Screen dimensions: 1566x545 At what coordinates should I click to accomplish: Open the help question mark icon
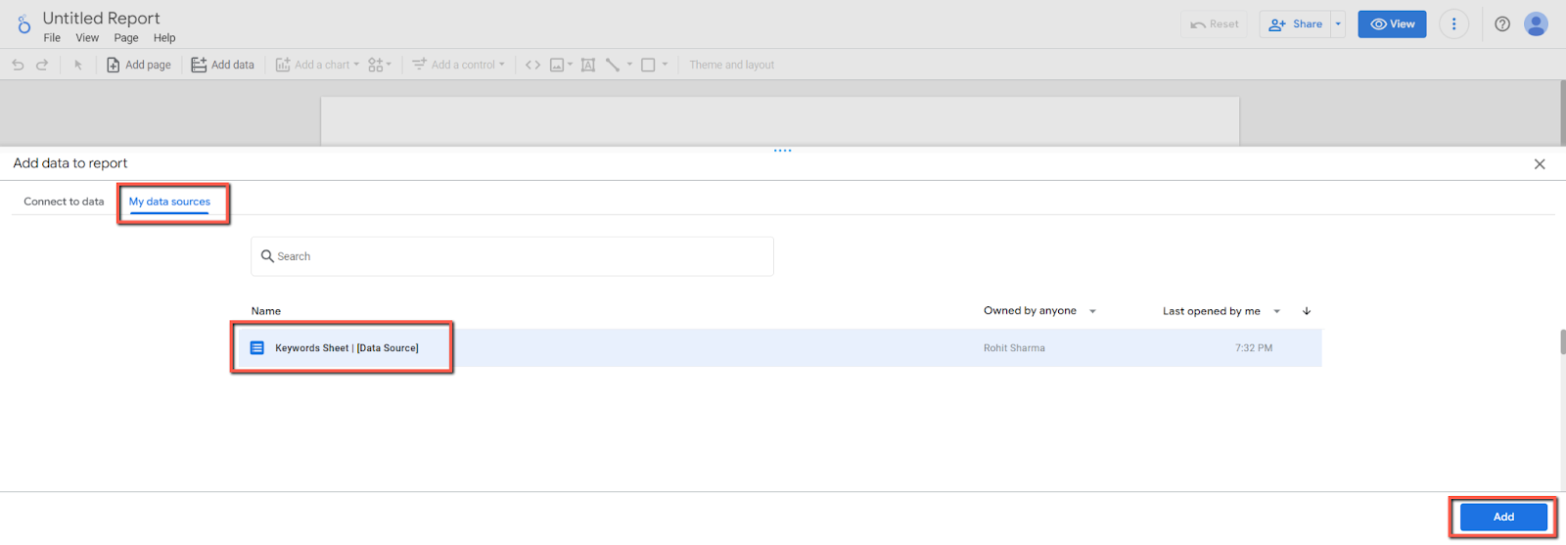(1502, 24)
